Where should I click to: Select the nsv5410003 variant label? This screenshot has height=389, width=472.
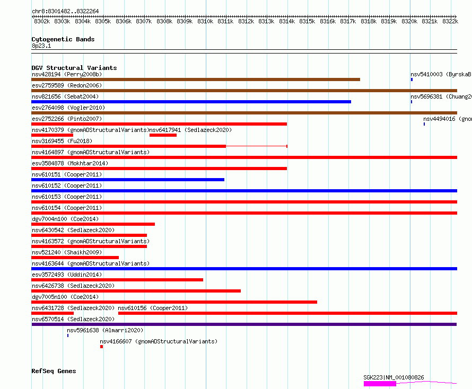coord(441,74)
